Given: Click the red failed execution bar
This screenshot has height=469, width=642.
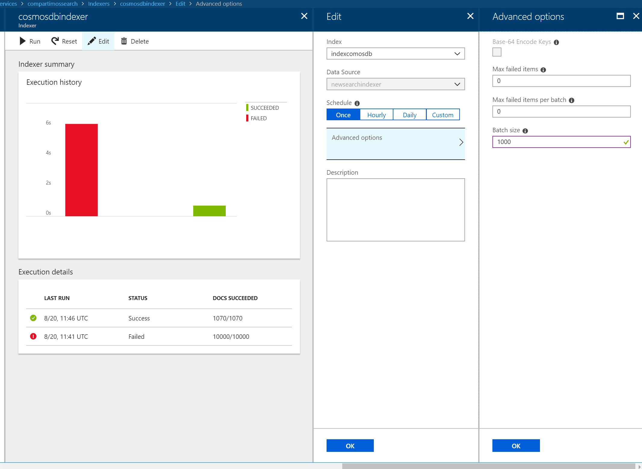Looking at the screenshot, I should click(x=82, y=170).
